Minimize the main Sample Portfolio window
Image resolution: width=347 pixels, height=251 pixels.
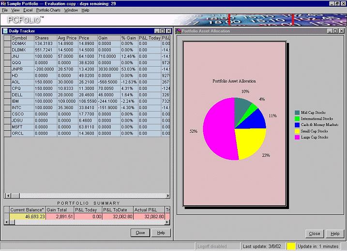(x=332, y=3)
